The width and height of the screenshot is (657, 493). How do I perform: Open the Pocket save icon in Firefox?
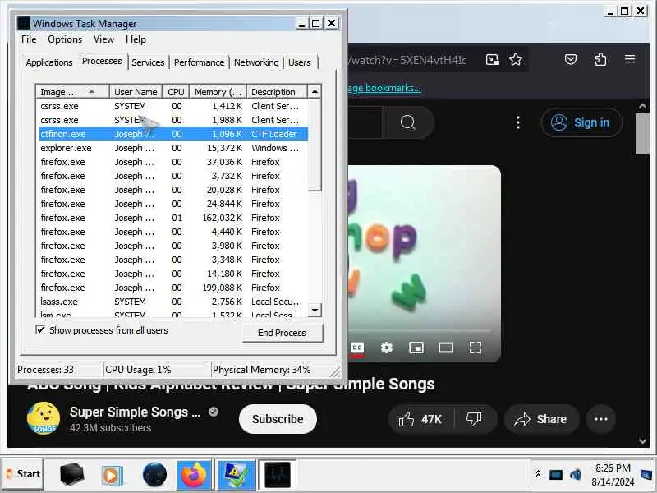click(x=571, y=59)
